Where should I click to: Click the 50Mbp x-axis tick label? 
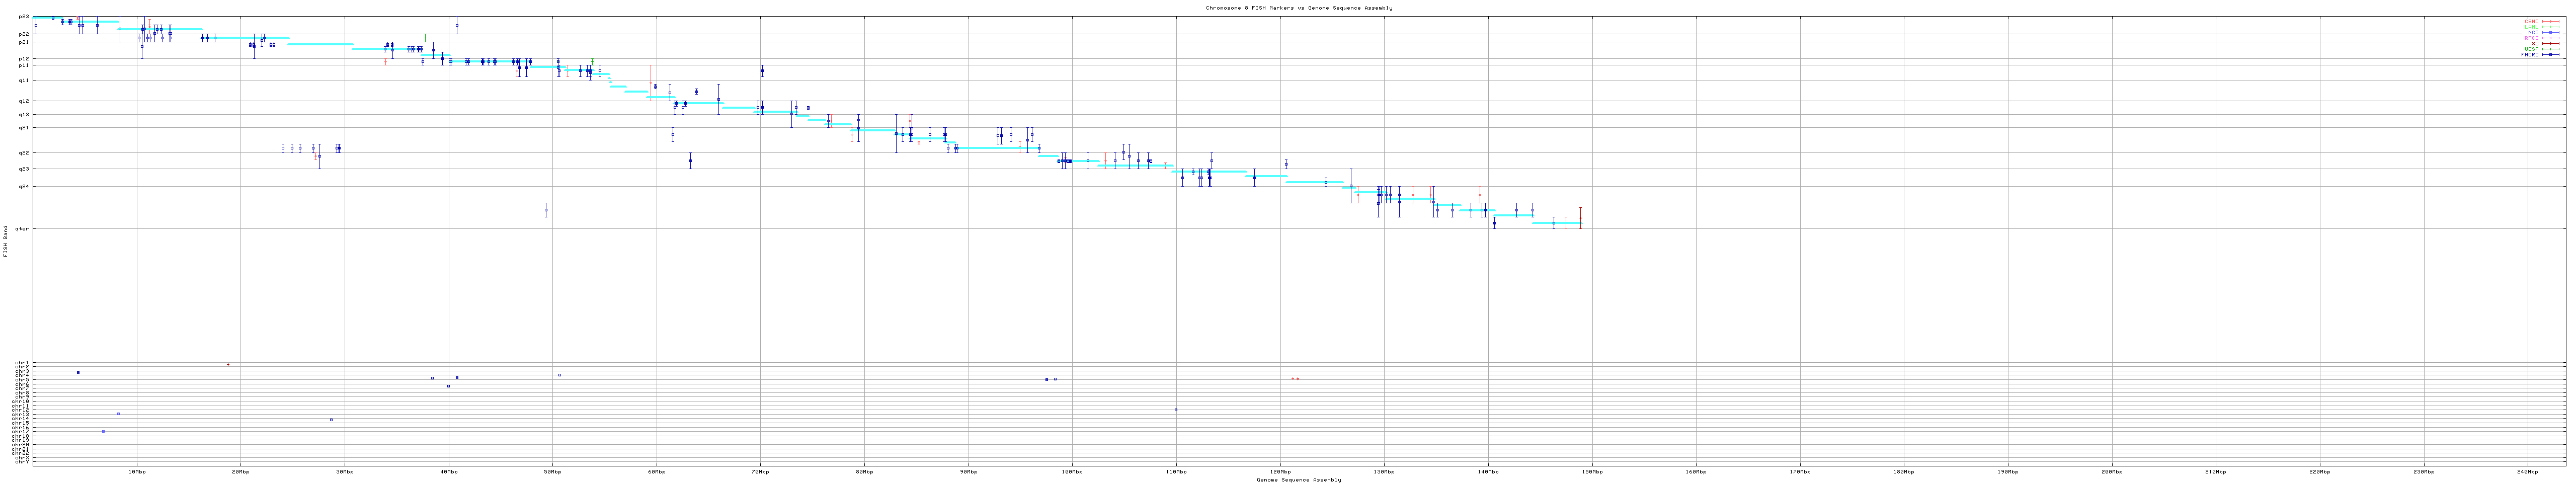click(x=552, y=471)
